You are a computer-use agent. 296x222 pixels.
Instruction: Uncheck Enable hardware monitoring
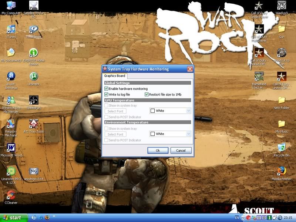(x=106, y=88)
